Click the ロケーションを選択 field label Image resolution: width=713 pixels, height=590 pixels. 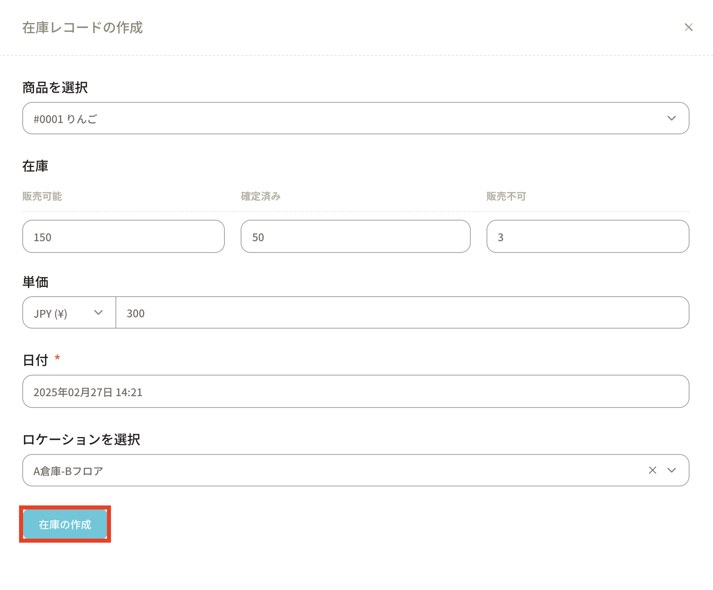(x=81, y=439)
